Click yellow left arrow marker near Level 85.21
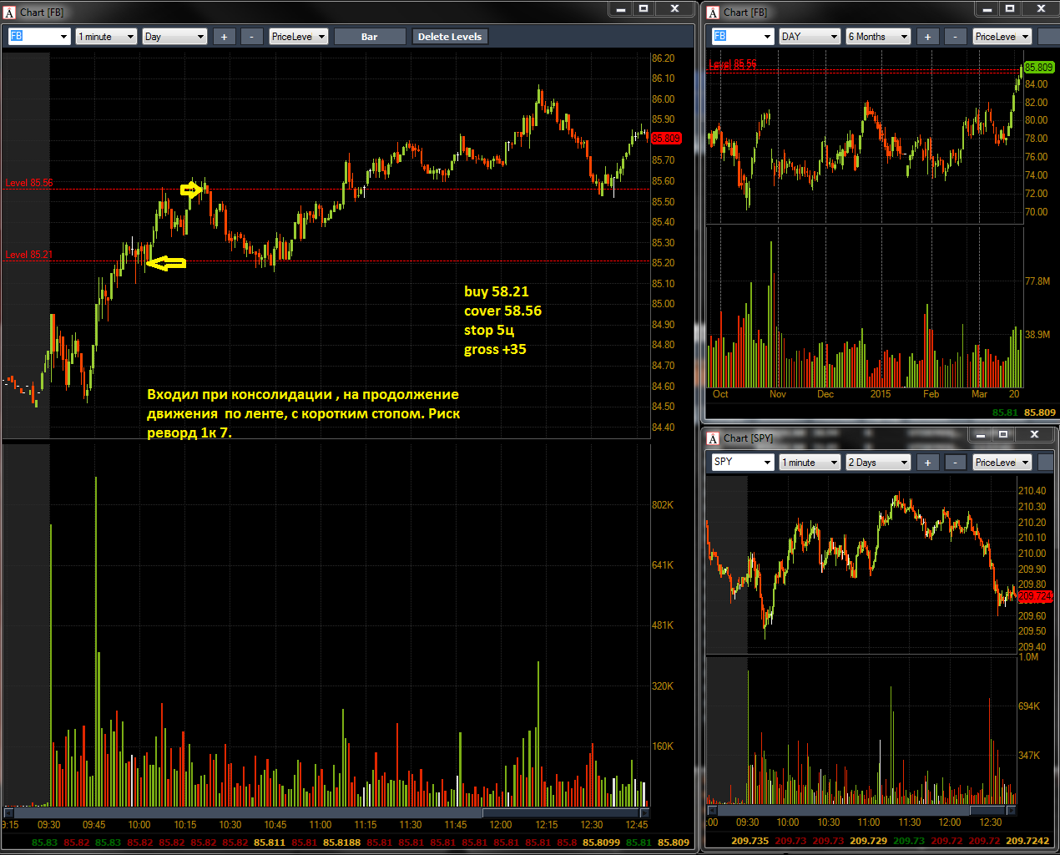The width and height of the screenshot is (1060, 855). tap(166, 264)
